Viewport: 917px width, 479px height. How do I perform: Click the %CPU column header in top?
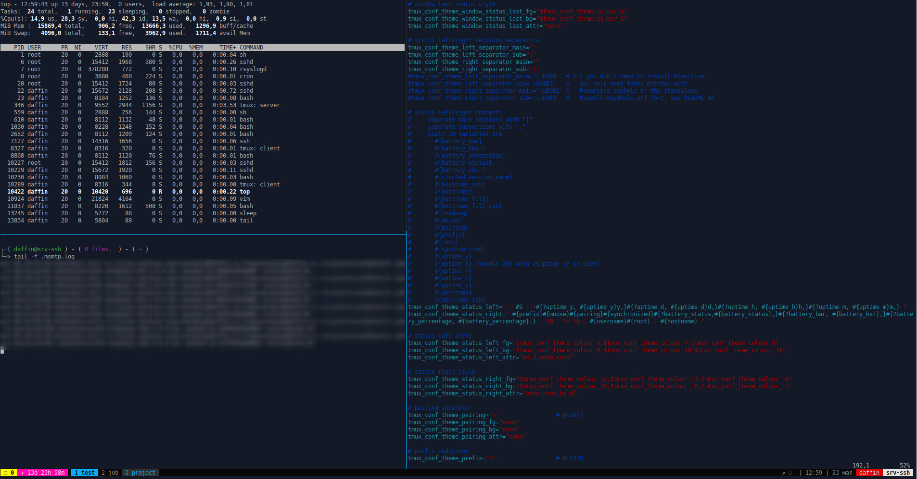tap(176, 48)
